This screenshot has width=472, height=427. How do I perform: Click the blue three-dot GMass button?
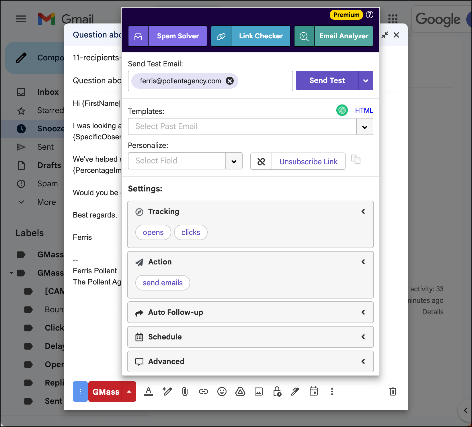click(80, 392)
